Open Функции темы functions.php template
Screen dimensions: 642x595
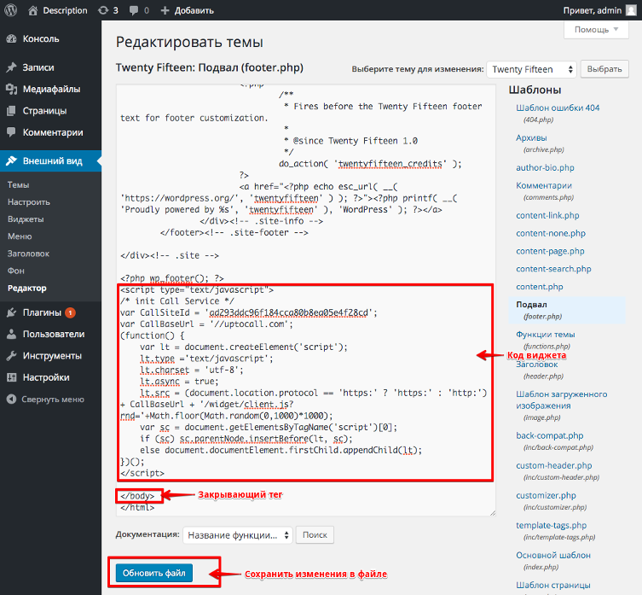546,335
